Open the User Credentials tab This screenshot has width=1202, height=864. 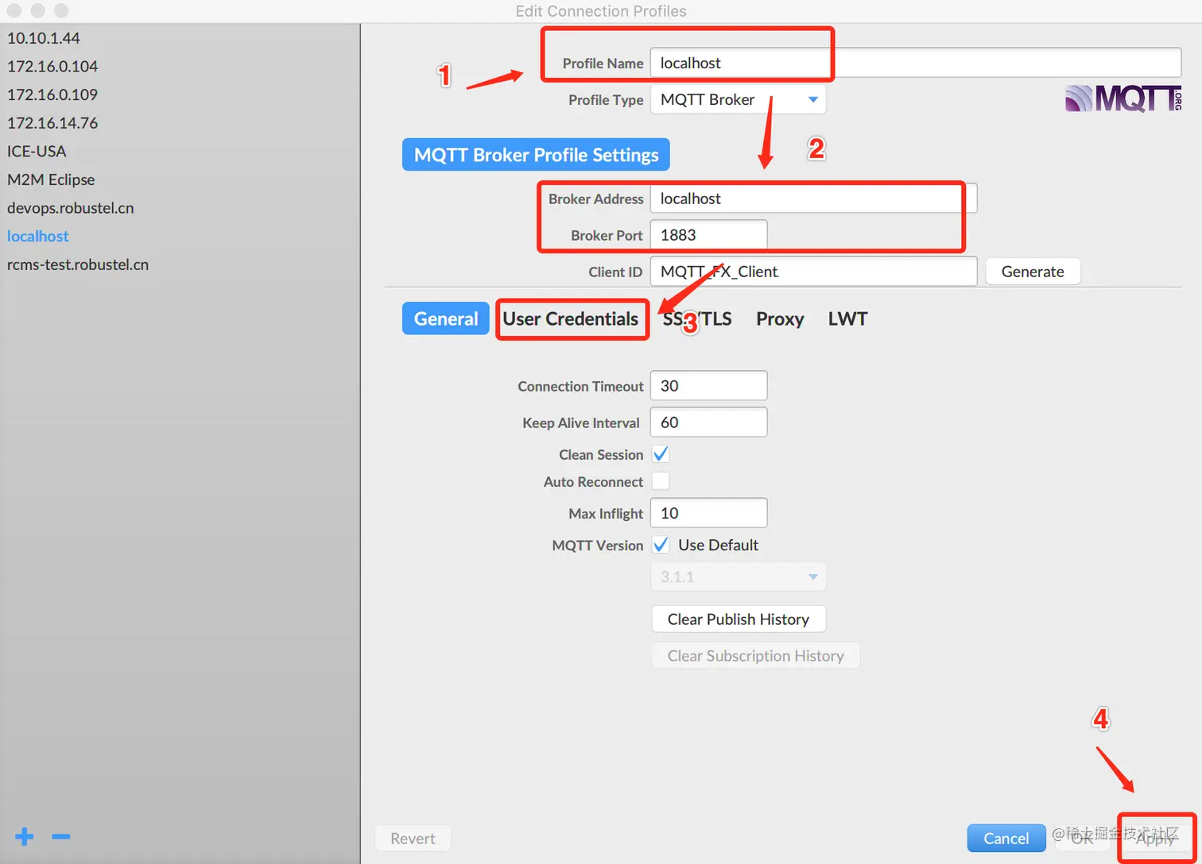571,318
